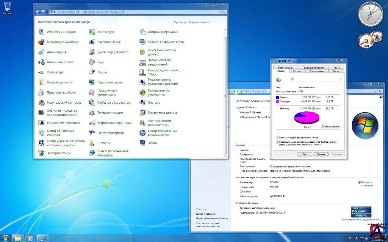Image resolution: width=388 pixels, height=242 pixels.
Task: Open Восстановление item
Action: pyautogui.click(x=105, y=42)
